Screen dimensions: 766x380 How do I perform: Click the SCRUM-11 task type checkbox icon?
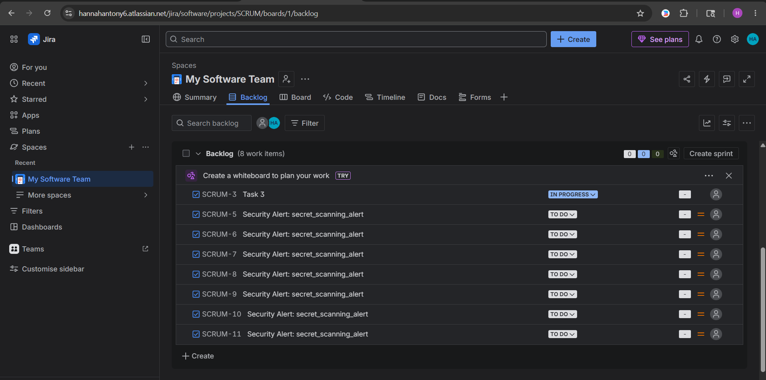click(196, 334)
